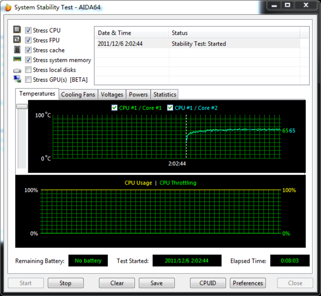Click the CPU Usage graph legend label
Image resolution: width=321 pixels, height=296 pixels.
coord(138,183)
